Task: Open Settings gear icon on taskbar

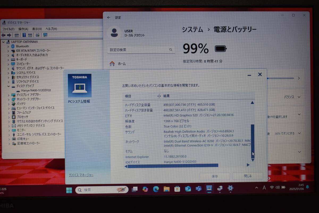Action: pos(230,188)
